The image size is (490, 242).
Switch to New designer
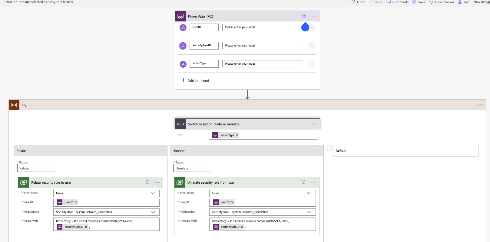coord(482,2)
